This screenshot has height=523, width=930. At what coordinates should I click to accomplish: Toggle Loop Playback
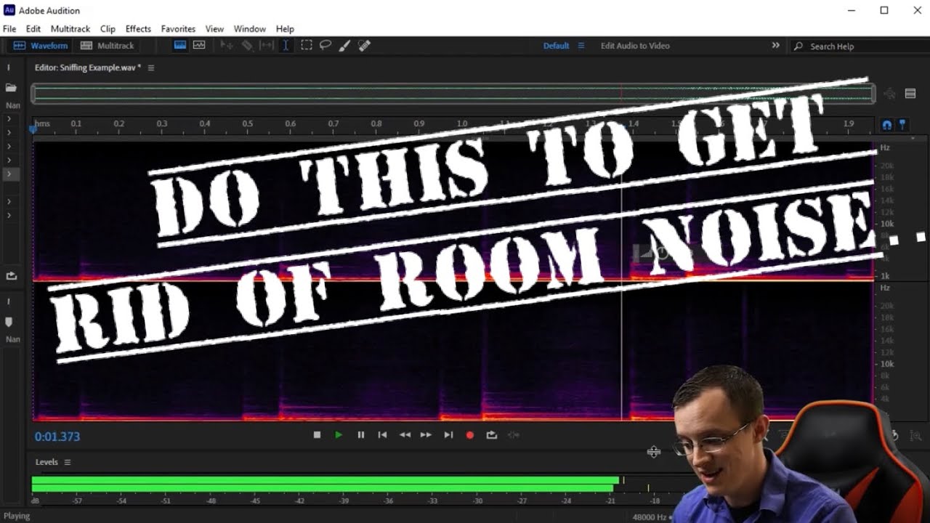(x=492, y=435)
